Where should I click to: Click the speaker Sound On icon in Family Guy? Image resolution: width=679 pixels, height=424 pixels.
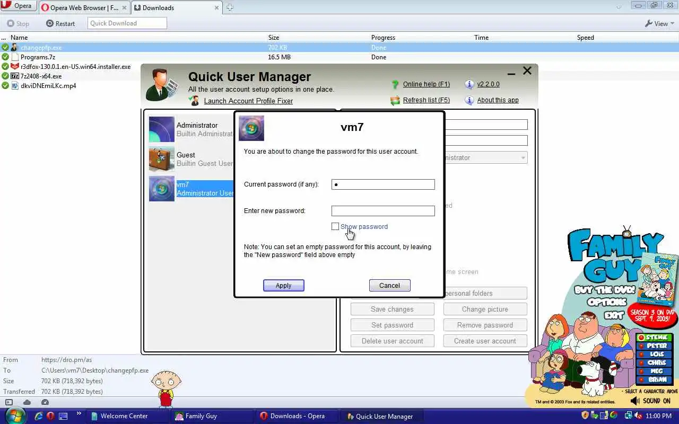point(636,401)
